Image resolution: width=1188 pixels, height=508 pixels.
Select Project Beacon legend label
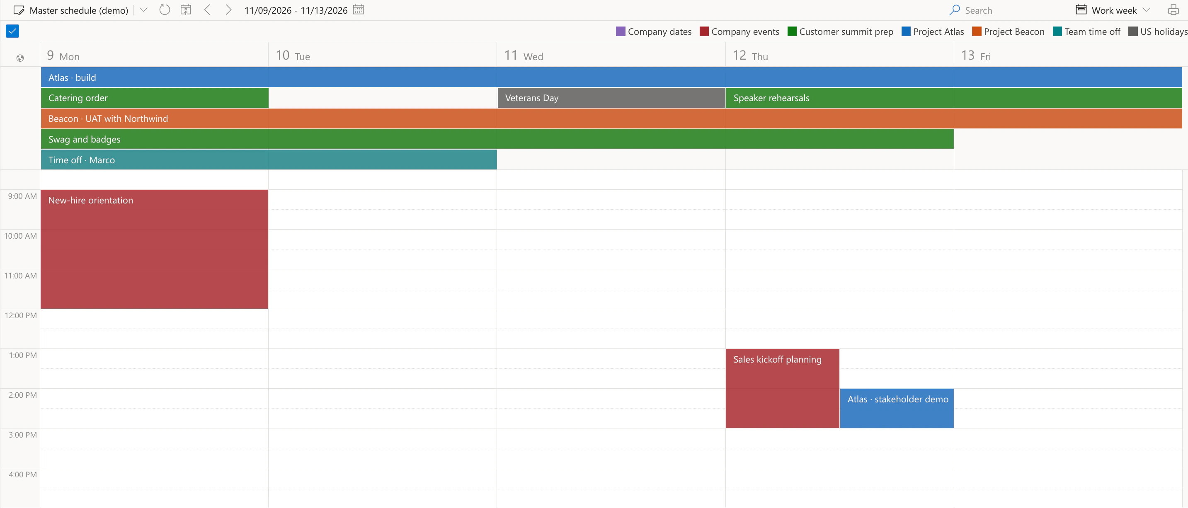tap(1013, 31)
